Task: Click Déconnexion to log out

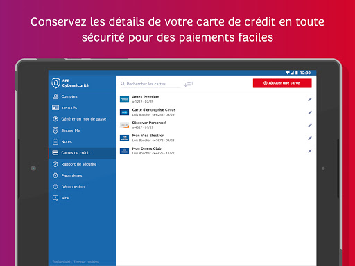Action: coord(83,187)
